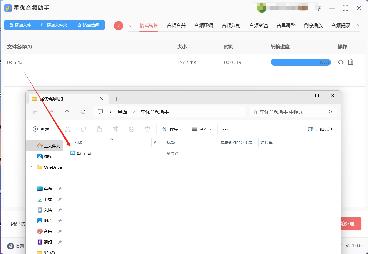Click the 清空音频 button
Screen dimensions: 368x254
[89, 25]
